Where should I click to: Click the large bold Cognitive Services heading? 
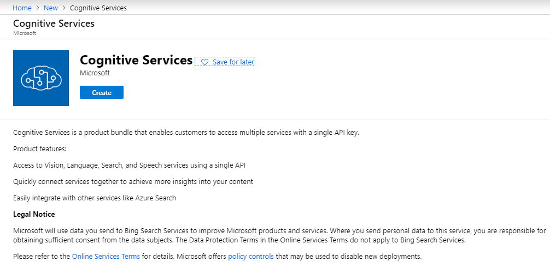[136, 60]
